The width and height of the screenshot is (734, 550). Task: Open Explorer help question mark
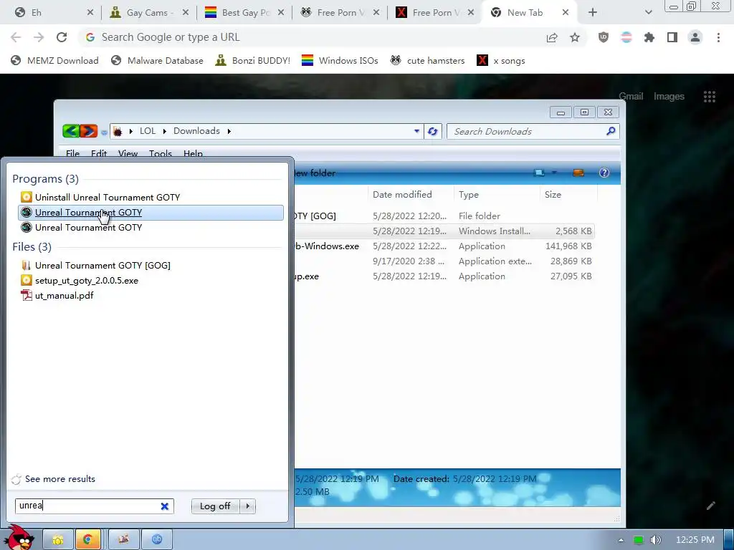(x=604, y=173)
